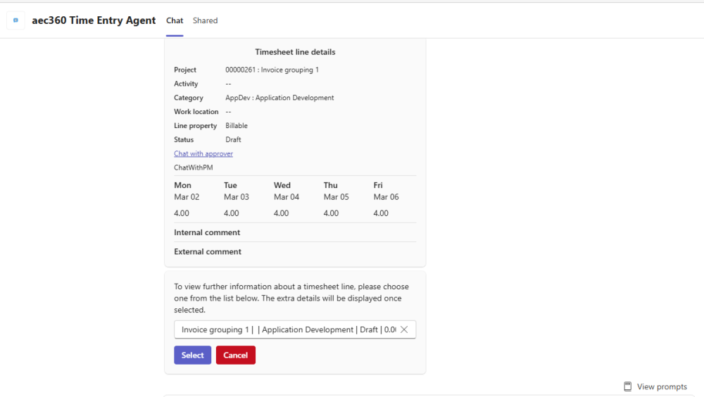This screenshot has width=704, height=397.
Task: Select Wednesday Mar 04 hours value
Action: (282, 213)
